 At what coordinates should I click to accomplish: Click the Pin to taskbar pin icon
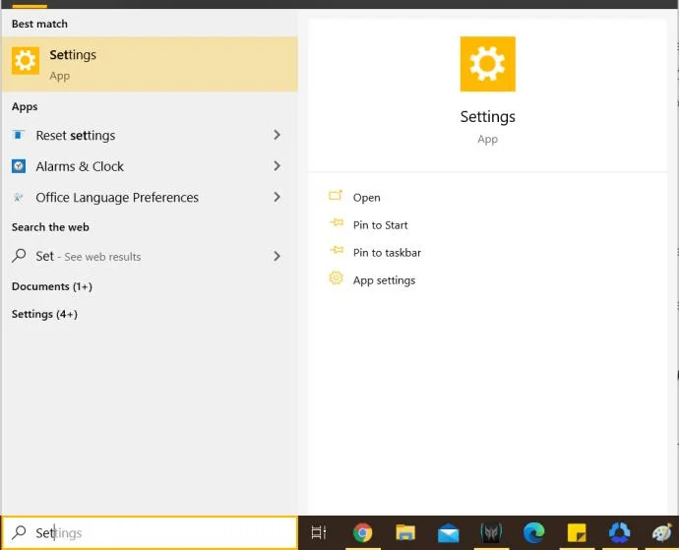(x=337, y=250)
